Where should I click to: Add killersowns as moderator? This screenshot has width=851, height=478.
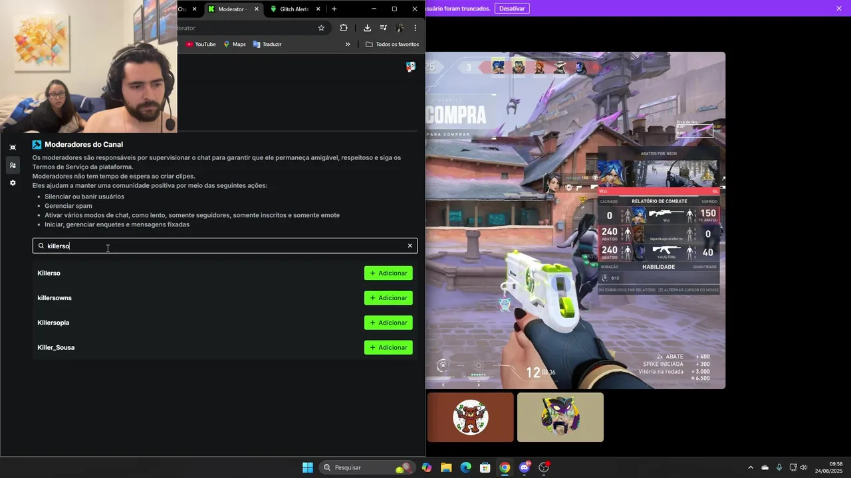(x=388, y=298)
